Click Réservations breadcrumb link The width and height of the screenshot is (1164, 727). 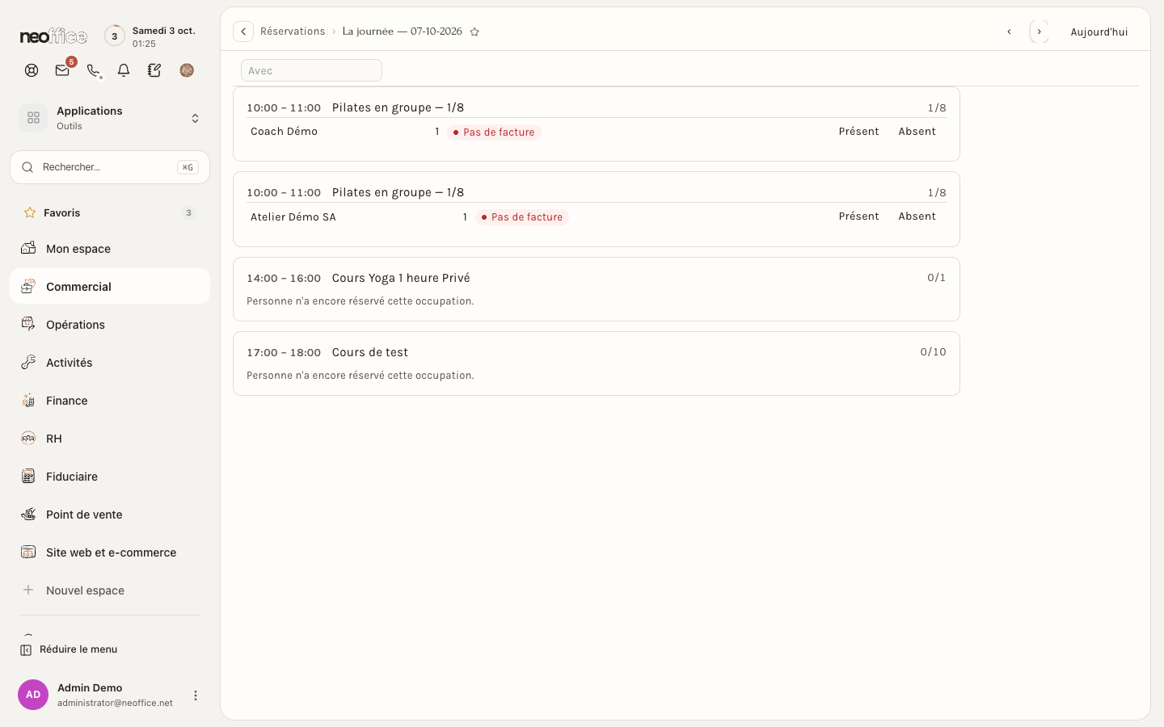(x=293, y=32)
